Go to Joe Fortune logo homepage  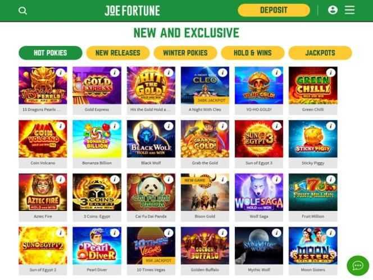132,11
